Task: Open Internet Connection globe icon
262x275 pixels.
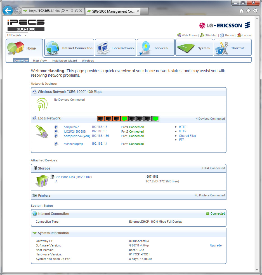Action: tap(53, 48)
